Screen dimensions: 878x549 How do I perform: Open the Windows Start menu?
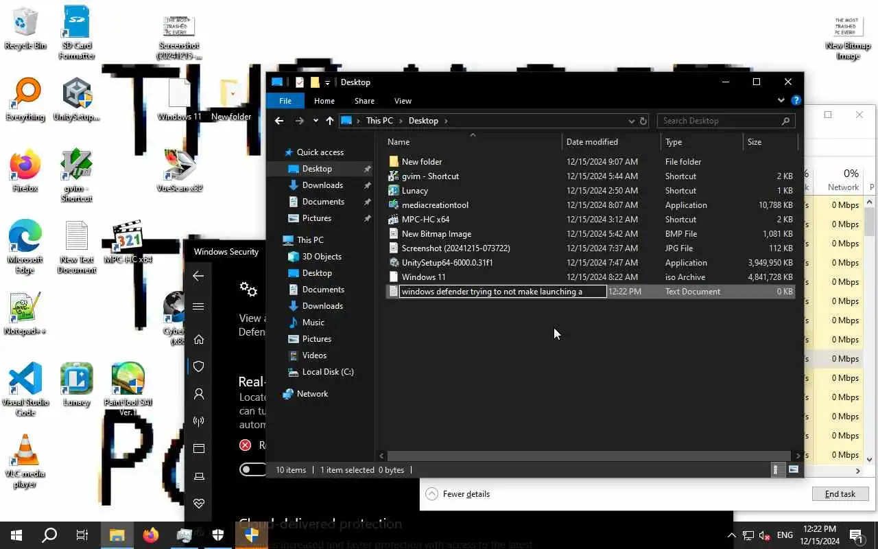coord(16,535)
